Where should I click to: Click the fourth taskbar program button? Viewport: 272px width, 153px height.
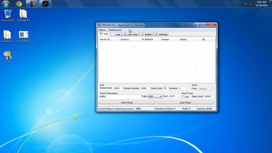[x=45, y=4]
